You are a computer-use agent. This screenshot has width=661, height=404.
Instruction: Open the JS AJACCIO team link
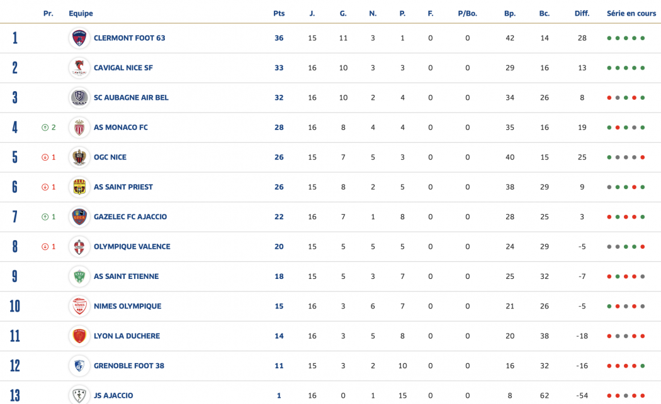point(113,396)
